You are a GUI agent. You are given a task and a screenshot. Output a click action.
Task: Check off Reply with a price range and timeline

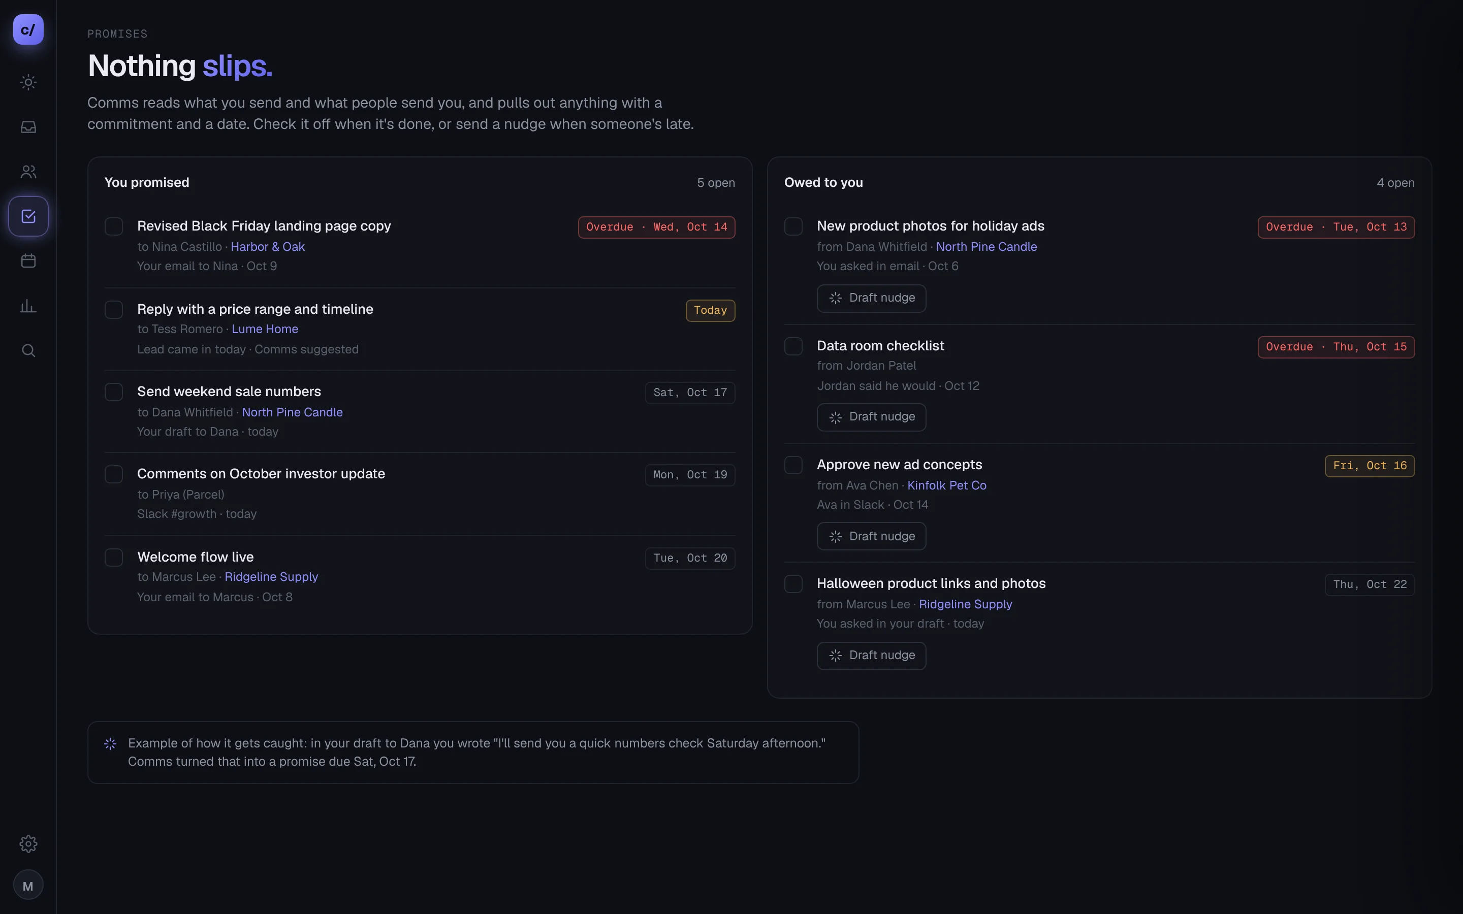click(x=114, y=310)
